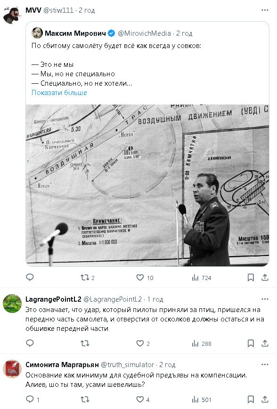Open MVV's mole avatar
Image resolution: width=277 pixels, height=409 pixels.
tap(12, 14)
